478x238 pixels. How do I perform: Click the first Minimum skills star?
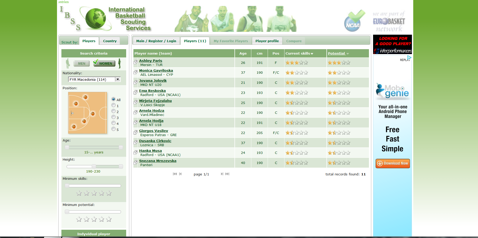pyautogui.click(x=79, y=193)
